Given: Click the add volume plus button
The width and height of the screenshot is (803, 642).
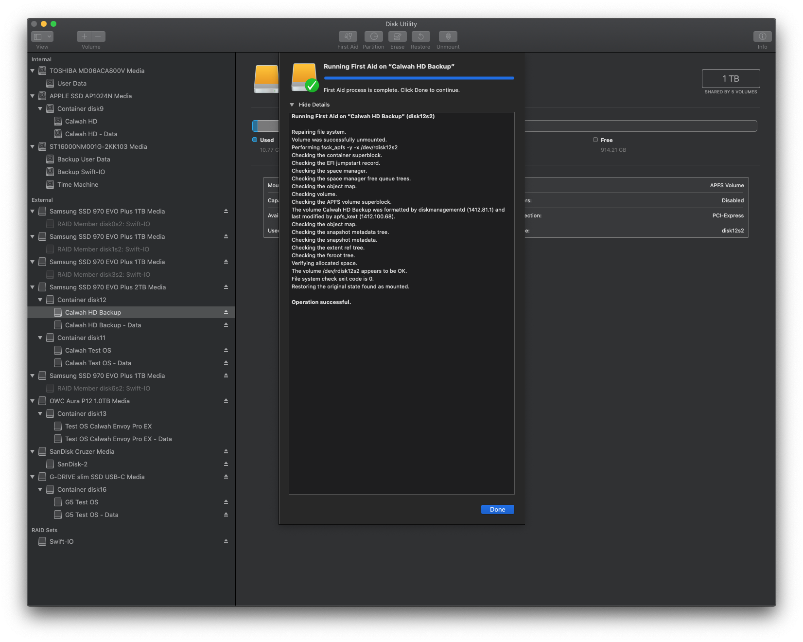Looking at the screenshot, I should [x=84, y=36].
